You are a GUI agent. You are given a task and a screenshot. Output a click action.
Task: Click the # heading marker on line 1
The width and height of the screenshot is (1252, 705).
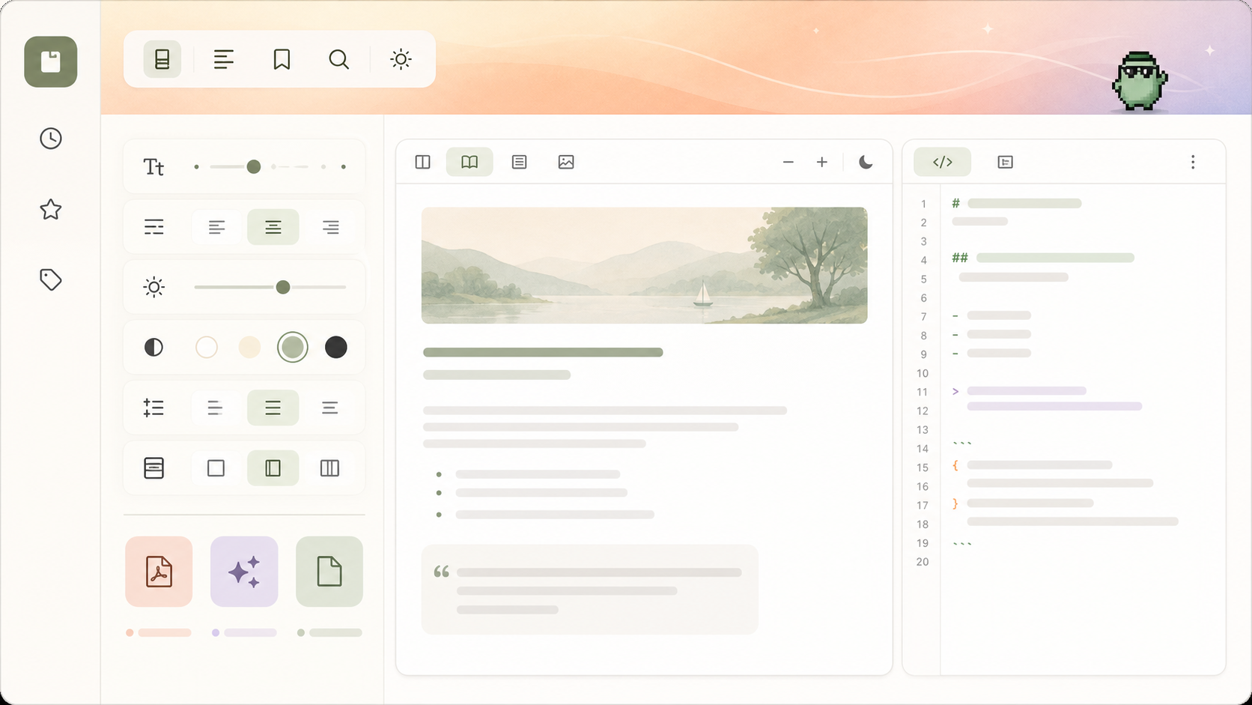(956, 203)
